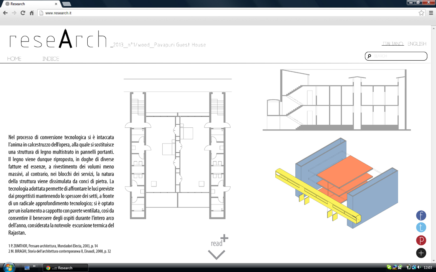
Task: Click the site search field
Action: pyautogui.click(x=398, y=56)
